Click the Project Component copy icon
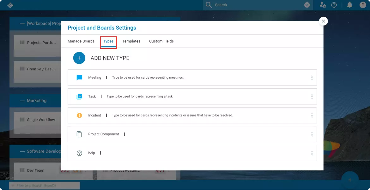370x190 pixels. click(79, 134)
